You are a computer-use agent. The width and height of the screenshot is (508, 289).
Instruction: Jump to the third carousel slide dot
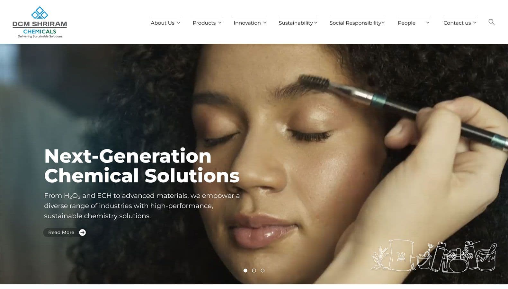tap(263, 271)
